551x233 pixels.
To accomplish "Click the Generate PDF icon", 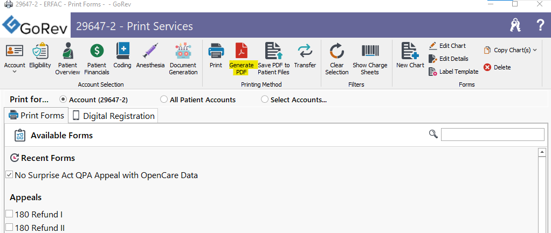I will 242,51.
